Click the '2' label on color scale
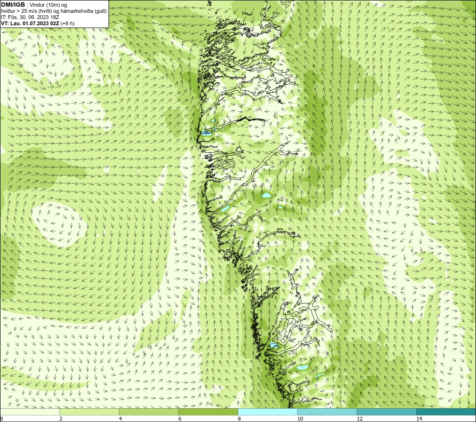The width and height of the screenshot is (476, 422). [61, 419]
